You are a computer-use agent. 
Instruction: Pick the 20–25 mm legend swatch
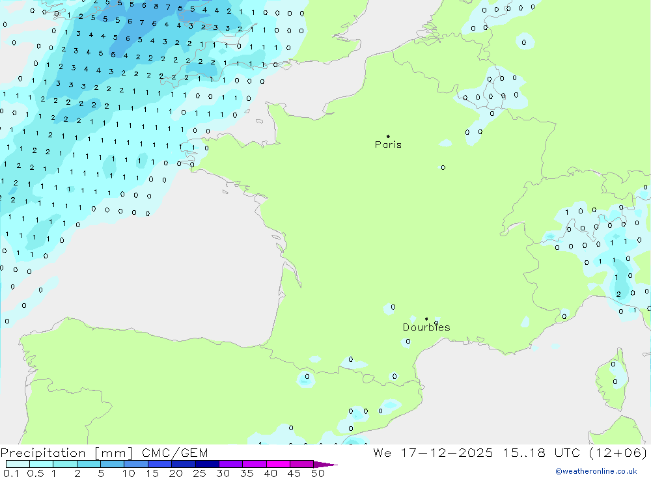pos(183,464)
